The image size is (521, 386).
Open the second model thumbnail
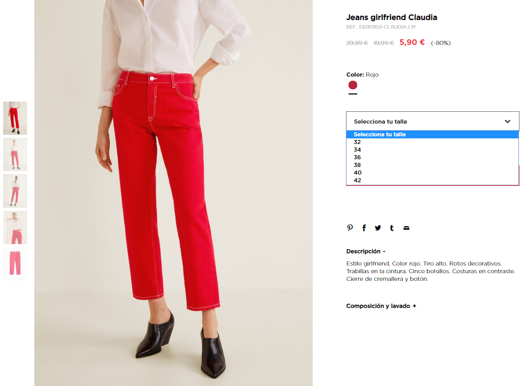pyautogui.click(x=15, y=155)
